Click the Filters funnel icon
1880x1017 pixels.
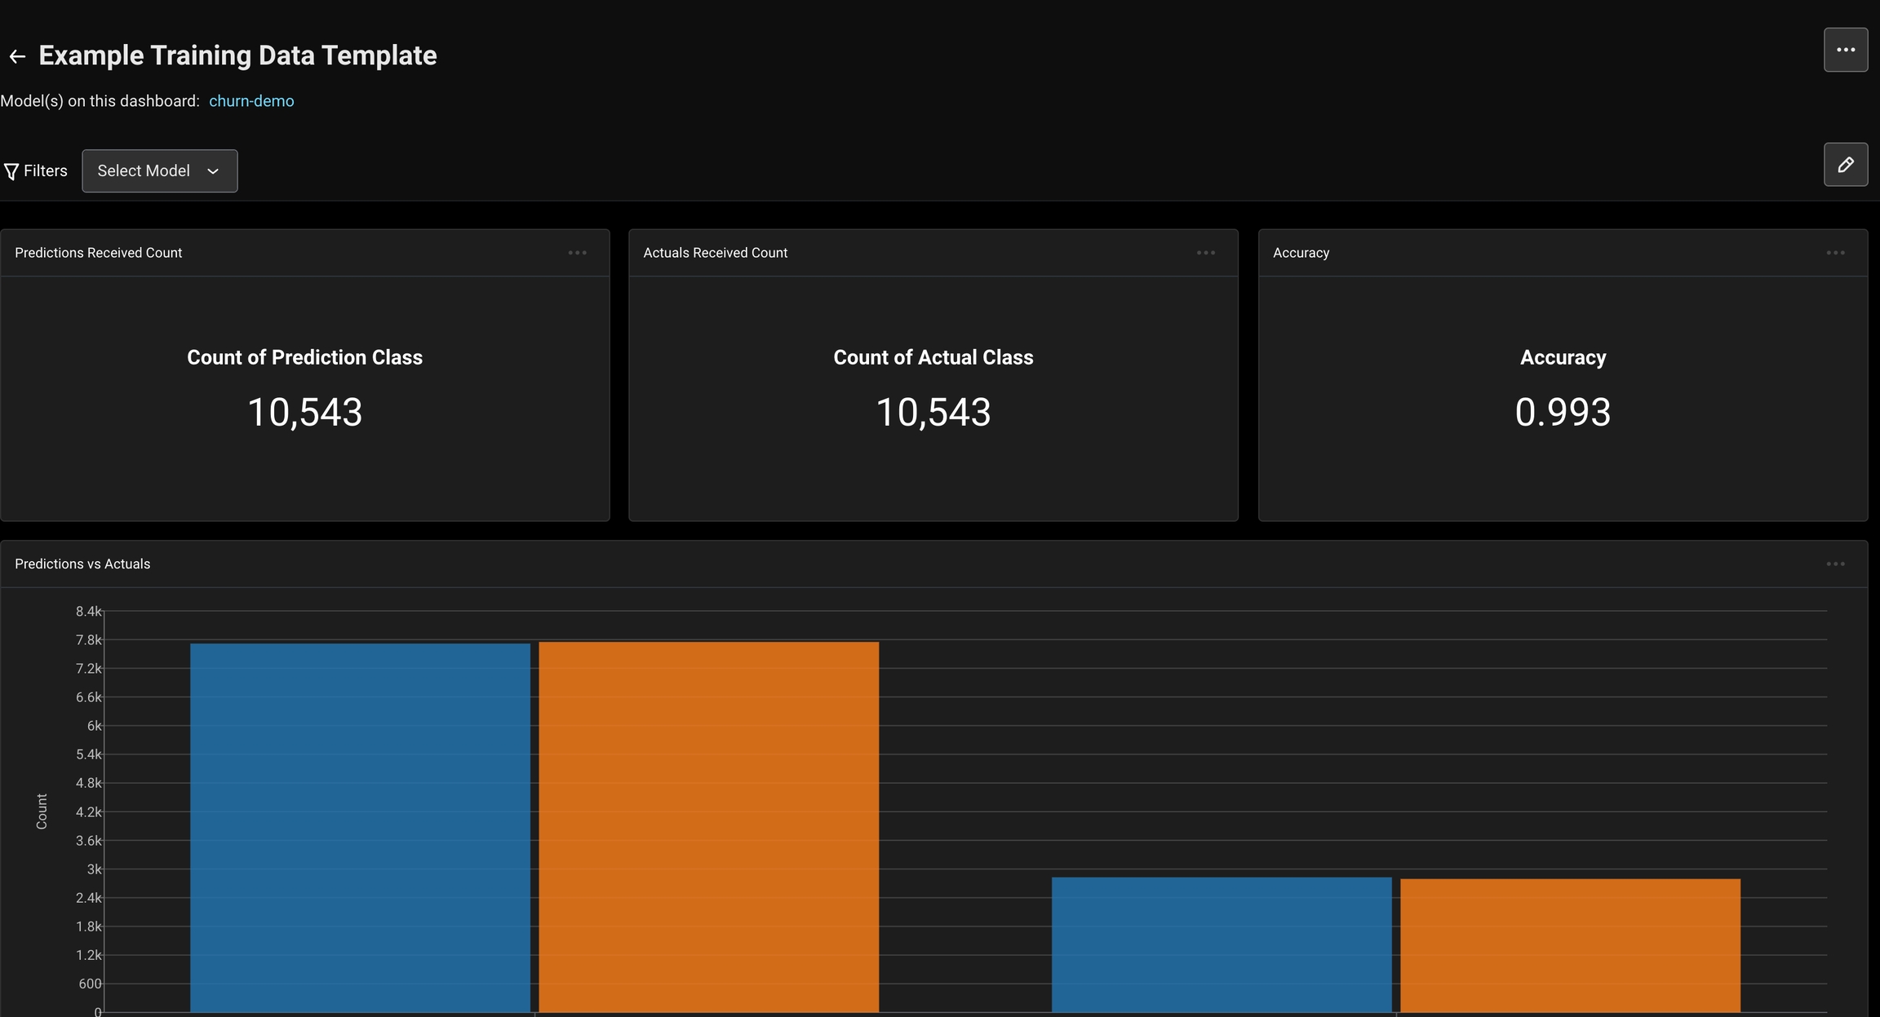pos(11,171)
